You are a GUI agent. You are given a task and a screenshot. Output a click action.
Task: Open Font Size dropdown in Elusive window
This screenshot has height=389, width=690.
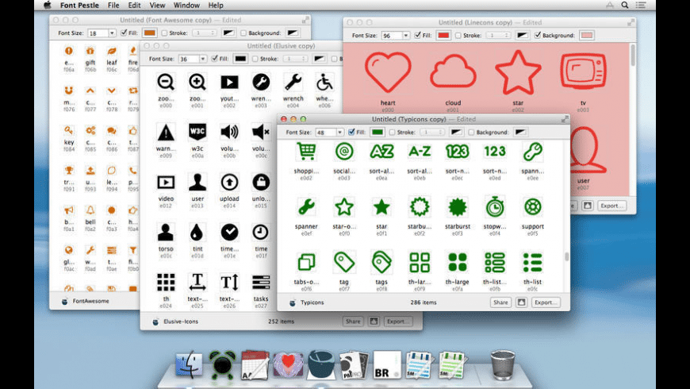pos(203,59)
